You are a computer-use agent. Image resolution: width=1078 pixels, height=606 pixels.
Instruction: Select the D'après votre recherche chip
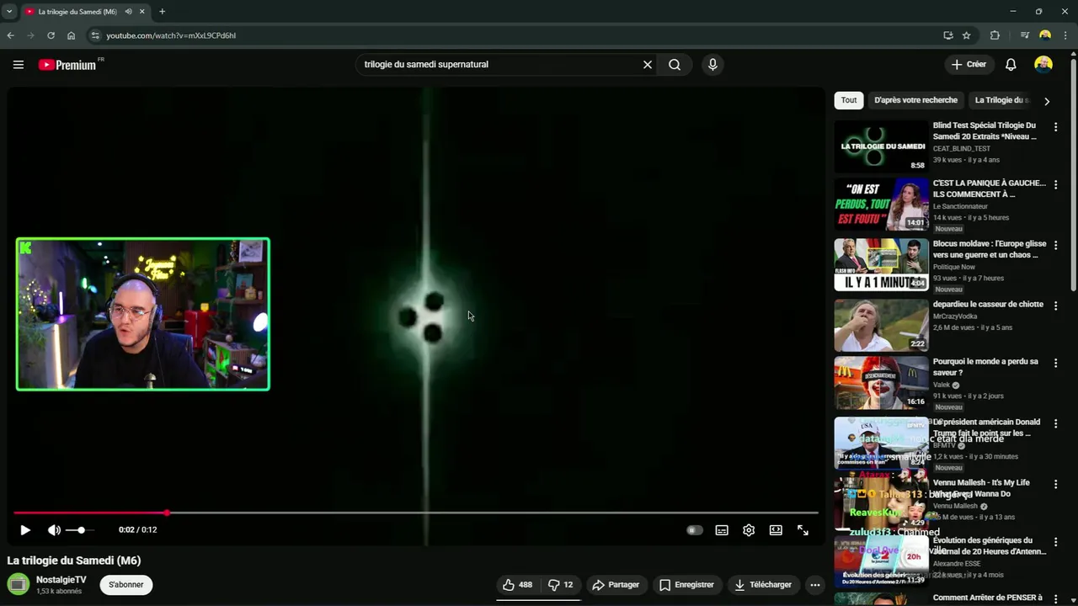[915, 100]
